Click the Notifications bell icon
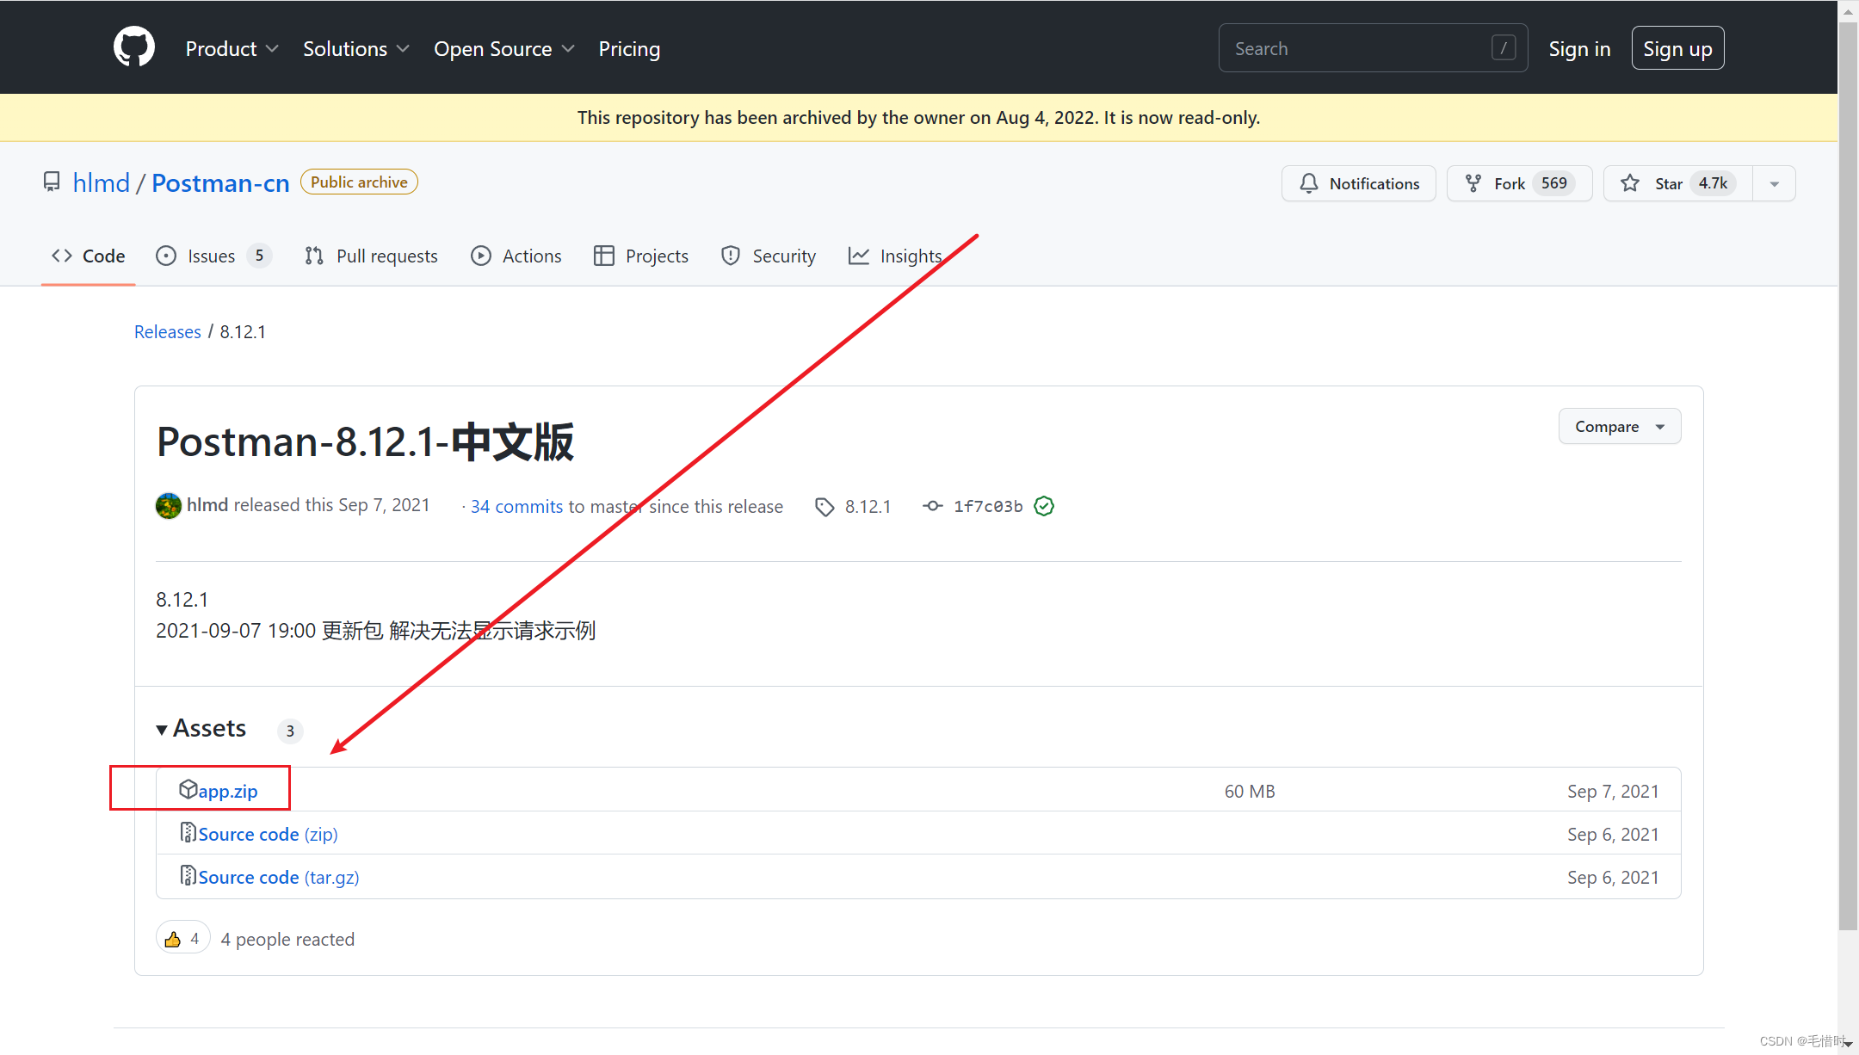Viewport: 1859px width, 1055px height. click(x=1307, y=182)
